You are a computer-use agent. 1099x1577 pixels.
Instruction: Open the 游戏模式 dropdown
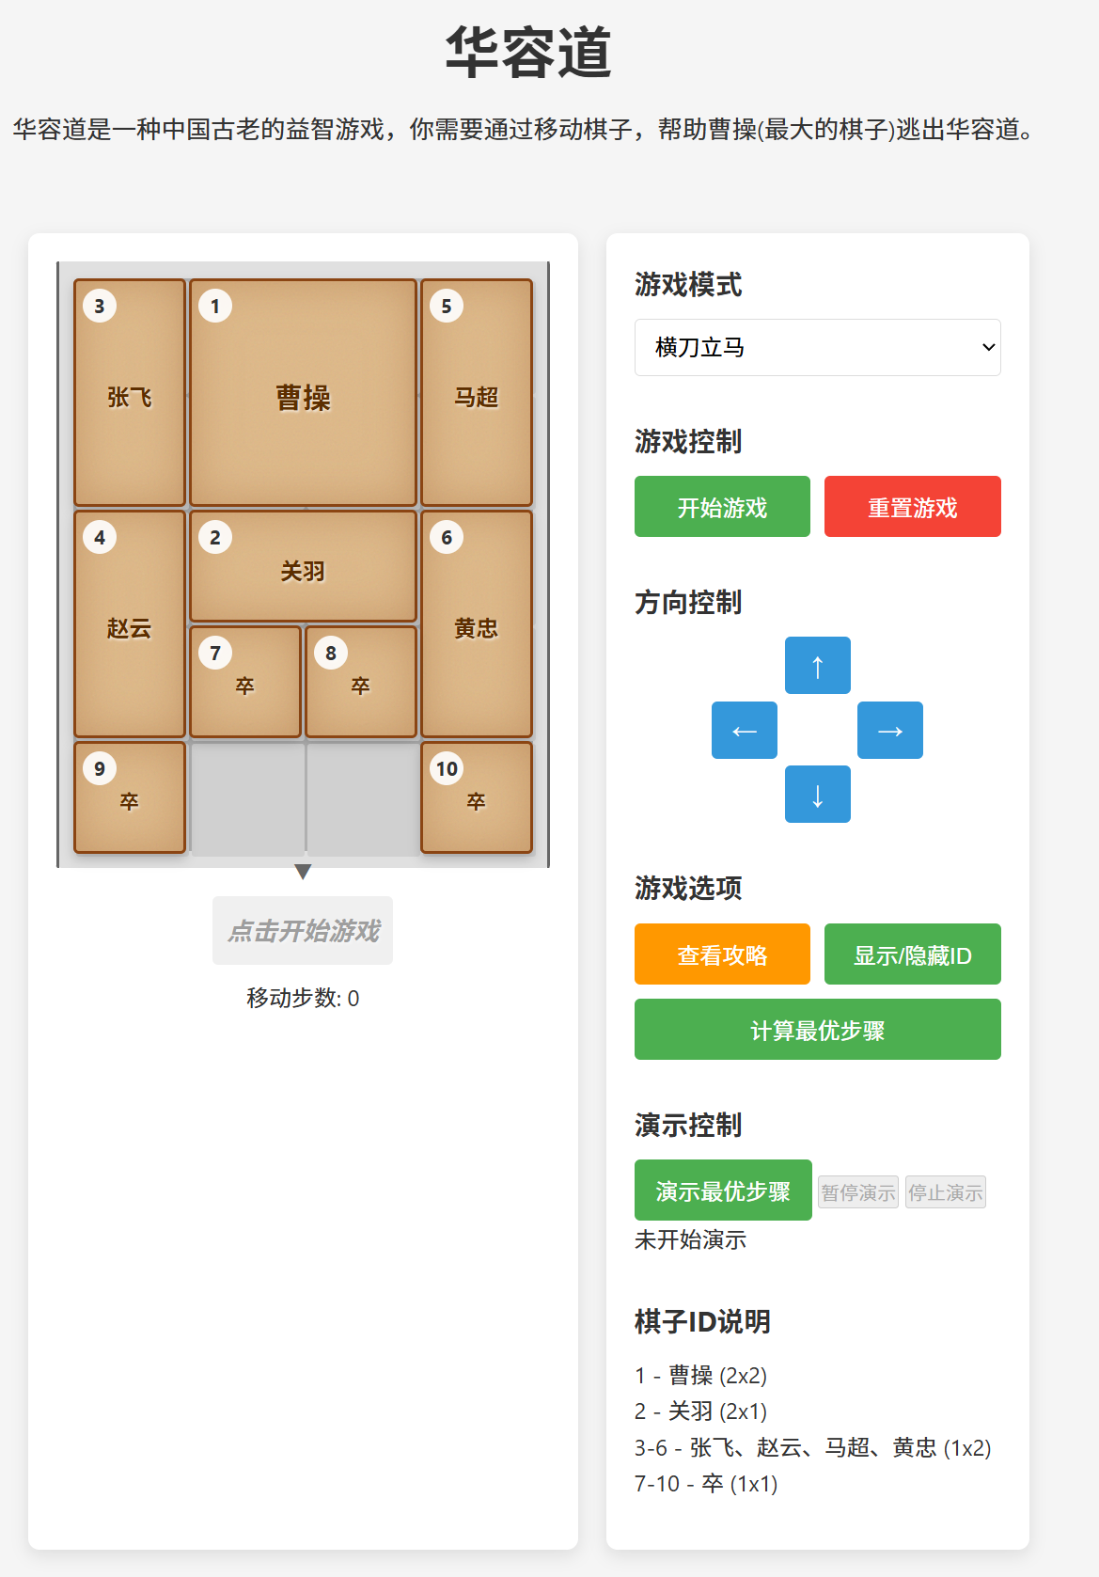coord(817,347)
